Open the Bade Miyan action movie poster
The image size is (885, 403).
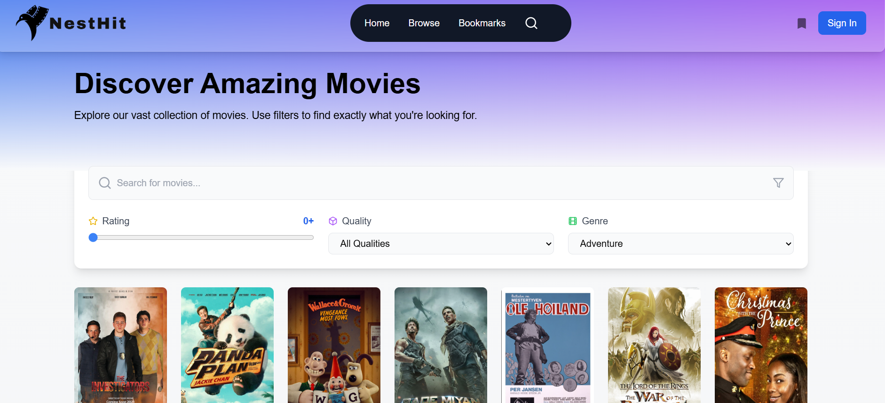[441, 345]
